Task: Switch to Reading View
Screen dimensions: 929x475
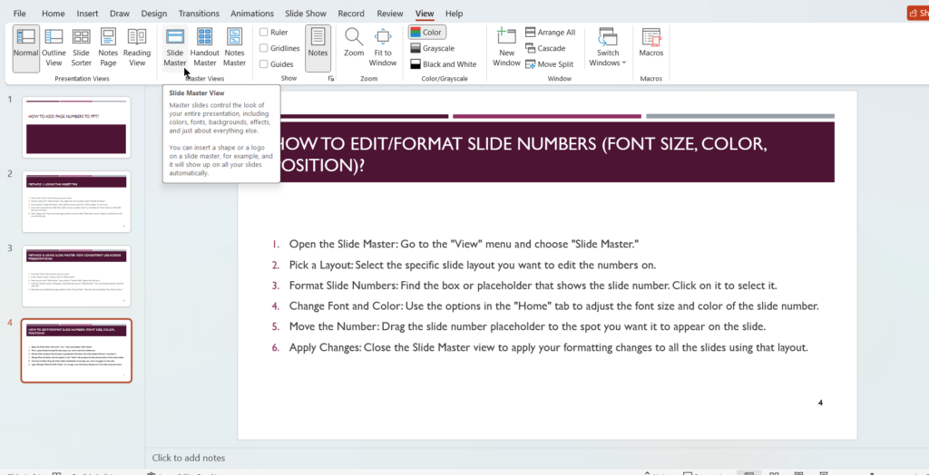Action: click(x=137, y=47)
